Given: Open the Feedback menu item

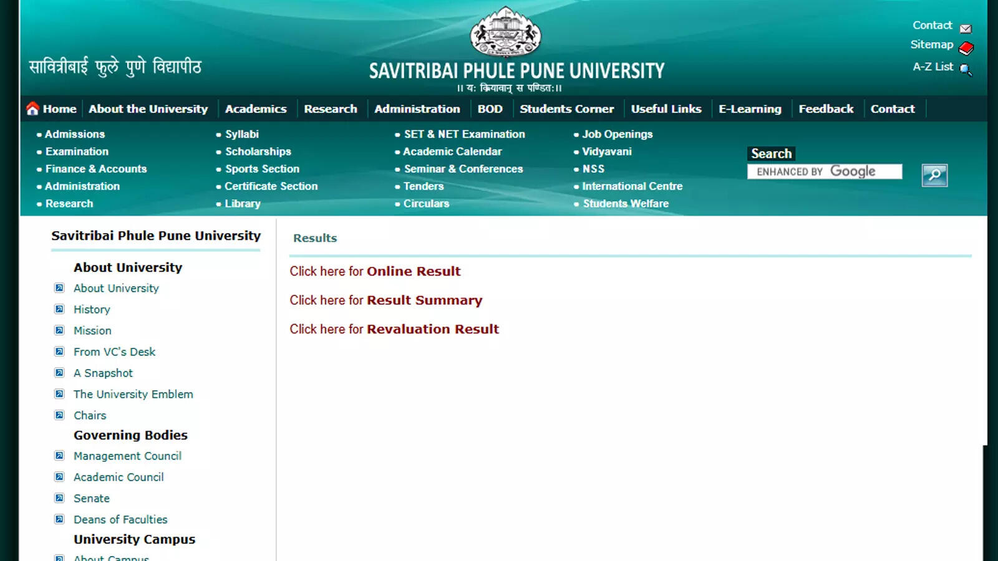Looking at the screenshot, I should 826,108.
